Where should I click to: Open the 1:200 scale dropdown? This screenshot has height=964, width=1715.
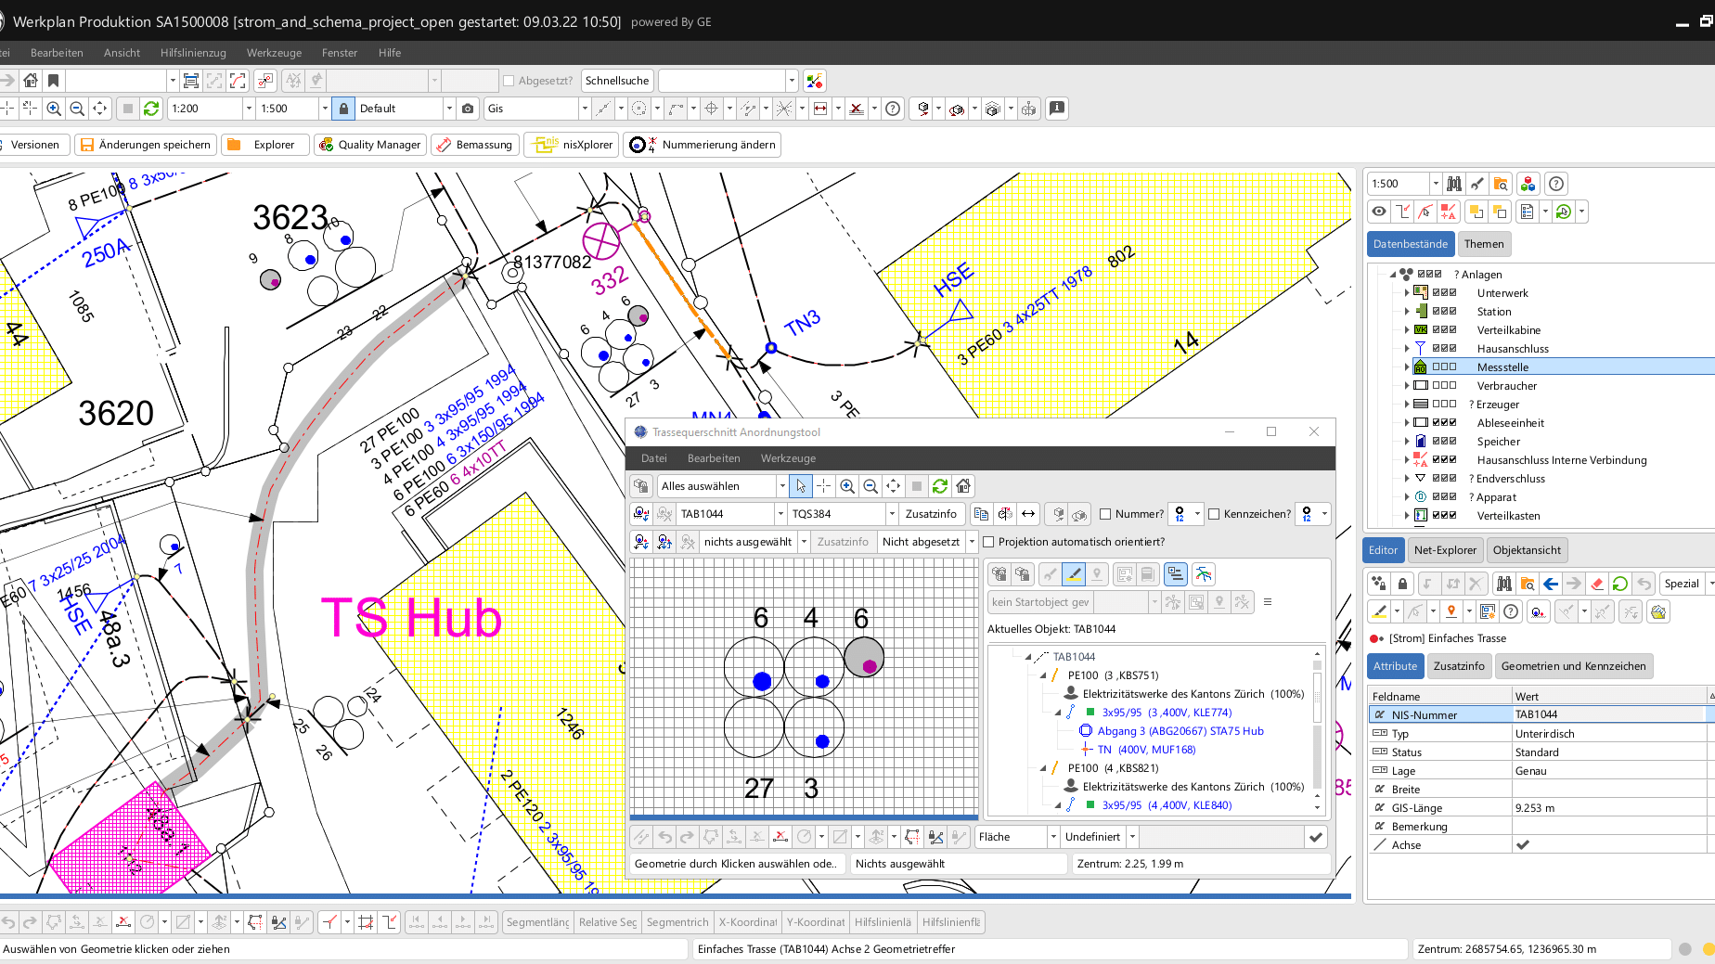click(248, 109)
